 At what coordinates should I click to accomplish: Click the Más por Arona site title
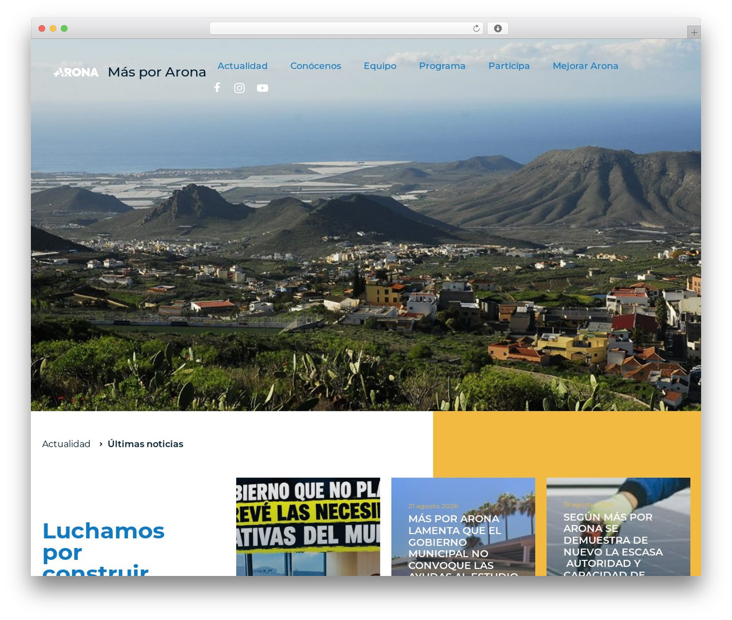click(x=157, y=72)
